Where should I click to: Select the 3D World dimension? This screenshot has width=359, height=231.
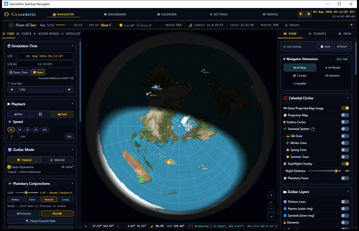click(333, 68)
